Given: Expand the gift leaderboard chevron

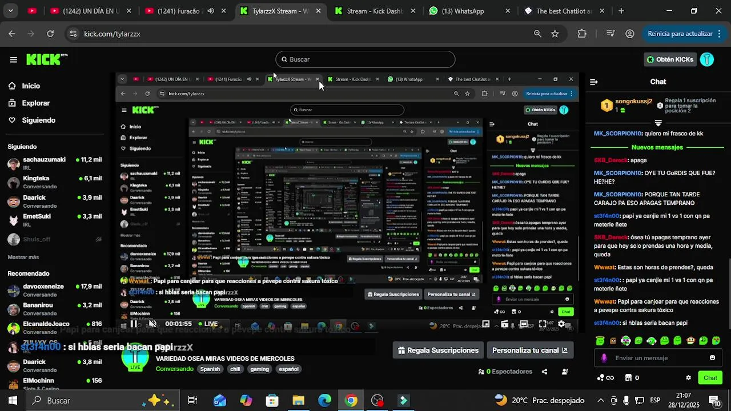Looking at the screenshot, I should pos(658,123).
